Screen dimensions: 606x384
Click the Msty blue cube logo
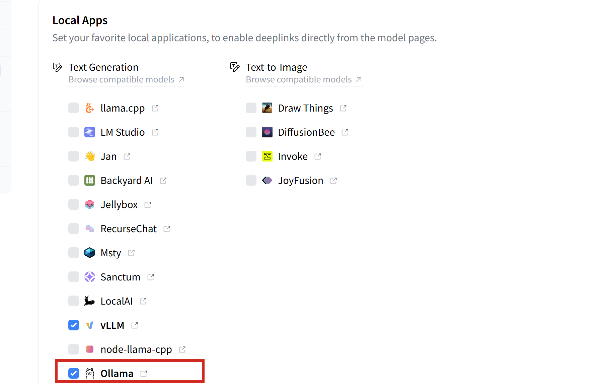click(90, 253)
